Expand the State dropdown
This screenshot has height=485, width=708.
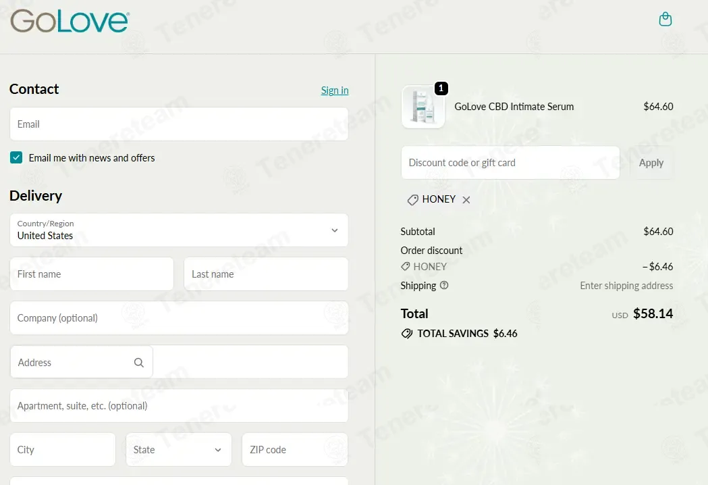[179, 449]
